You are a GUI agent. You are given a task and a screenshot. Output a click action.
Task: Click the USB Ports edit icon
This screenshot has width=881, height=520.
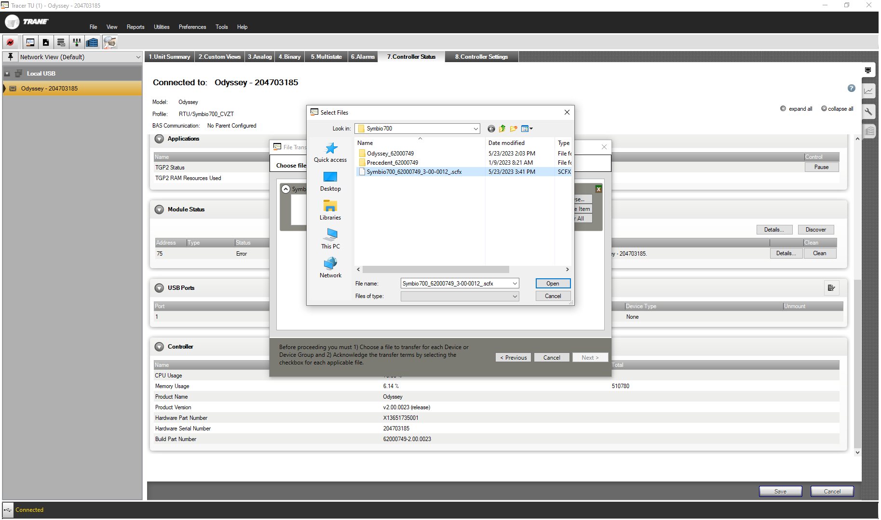tap(831, 288)
